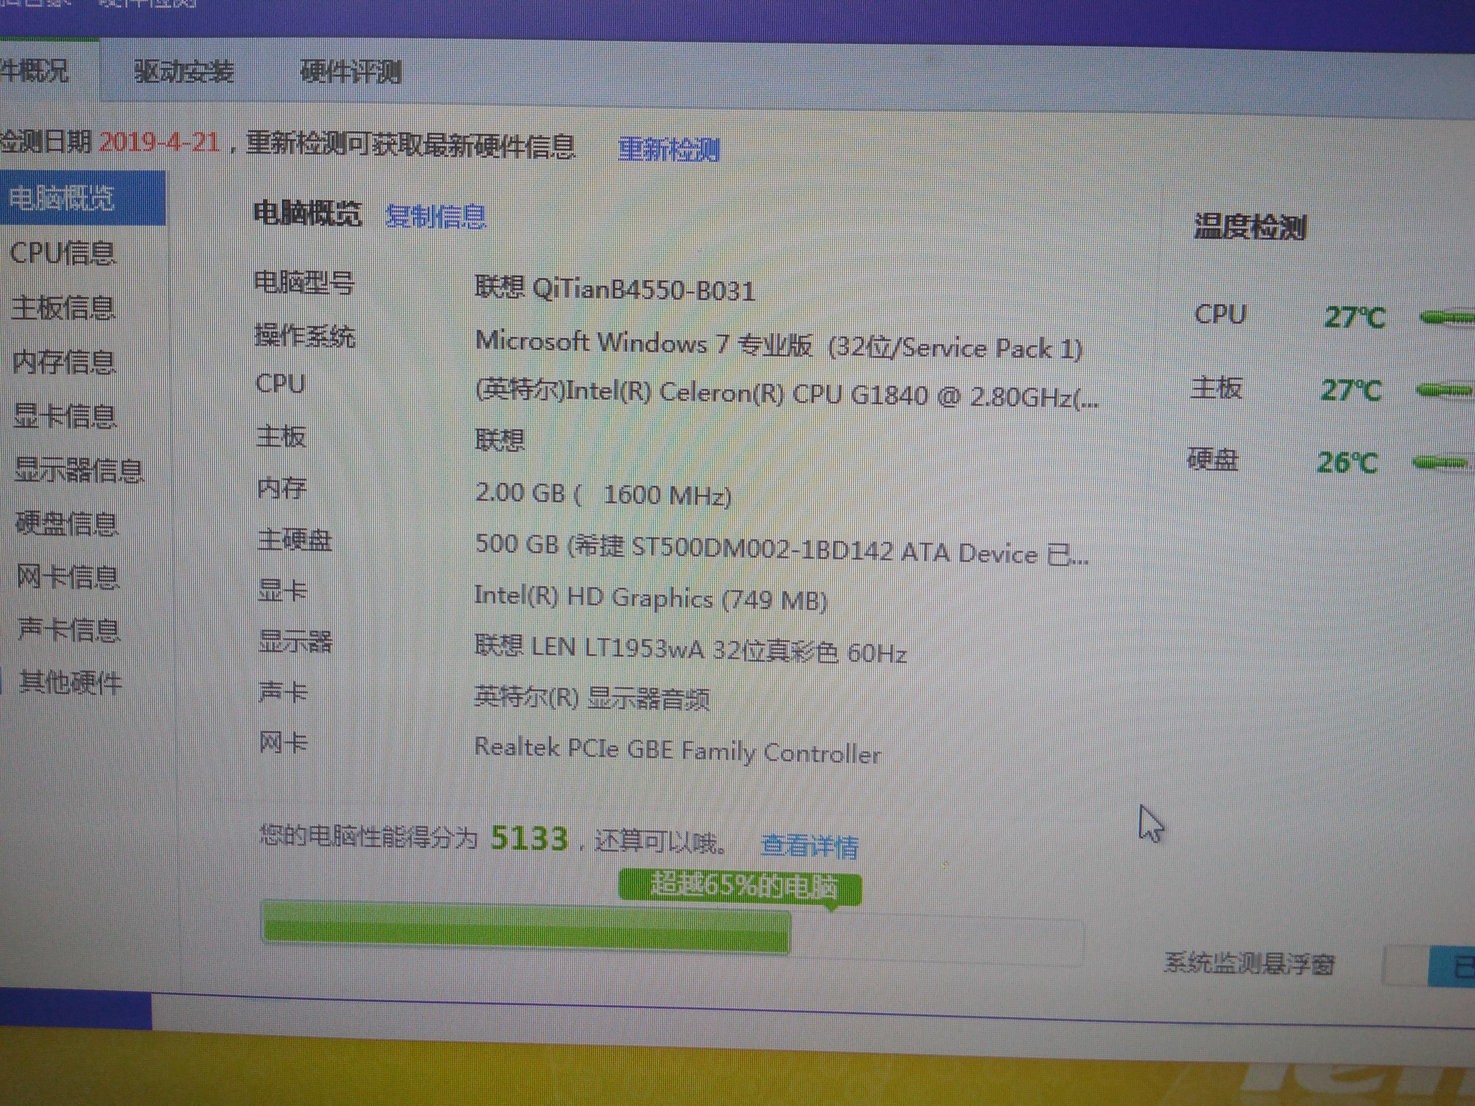
Task: Click the detection date 2019-4-21
Action: tap(159, 141)
